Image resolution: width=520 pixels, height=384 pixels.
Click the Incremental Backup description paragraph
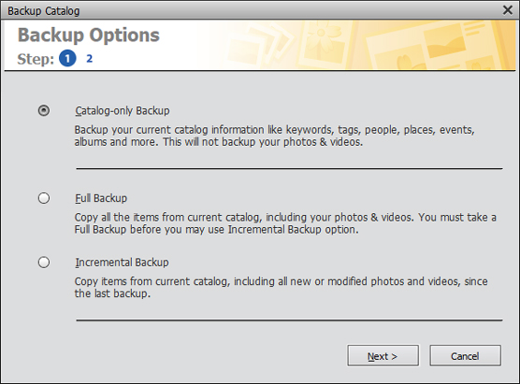pos(281,287)
